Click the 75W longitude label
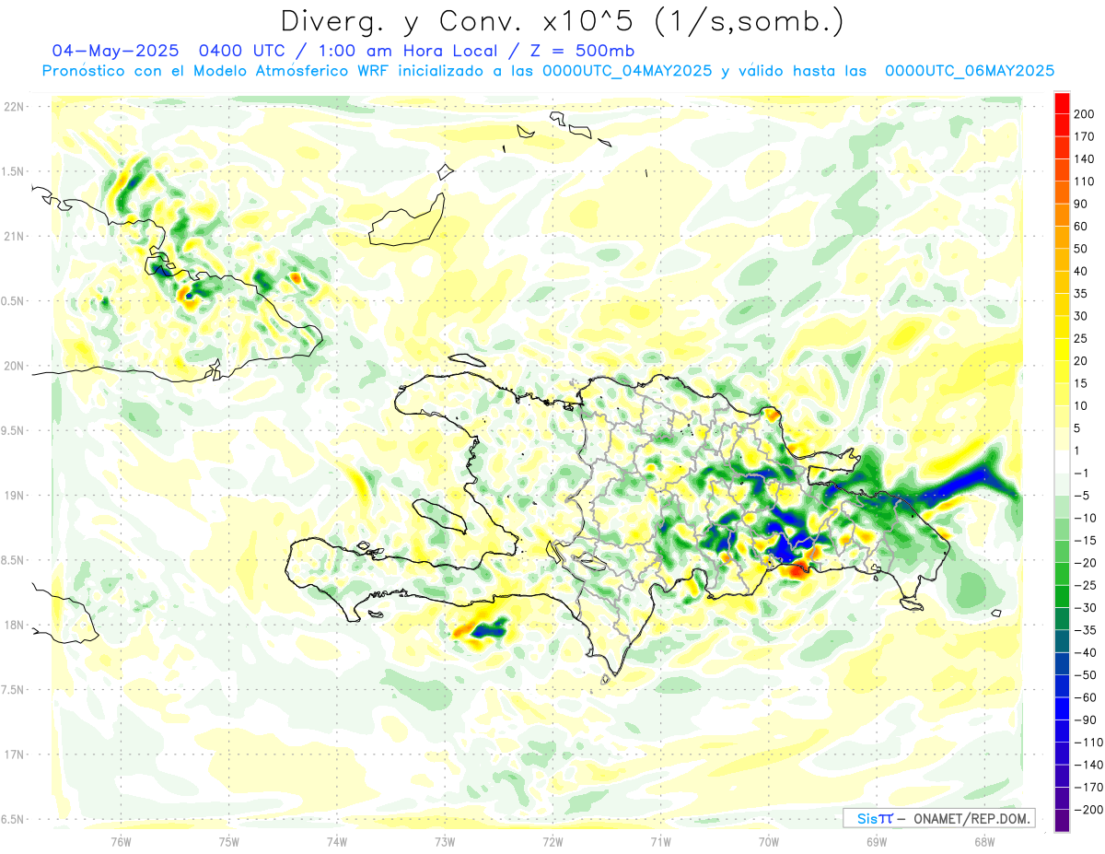The height and width of the screenshot is (854, 1105). [x=229, y=841]
